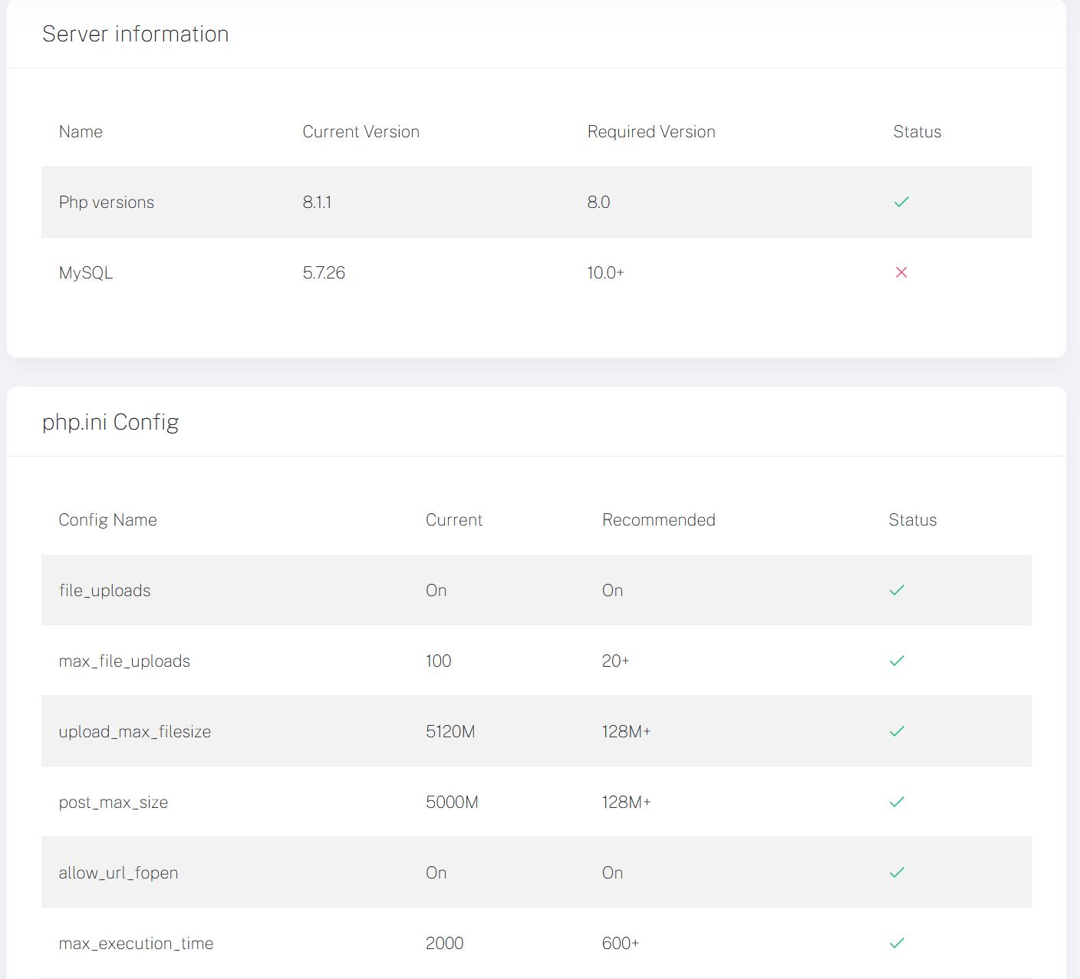Click the 5120M upload_max_filesize value
1080x979 pixels.
[450, 732]
